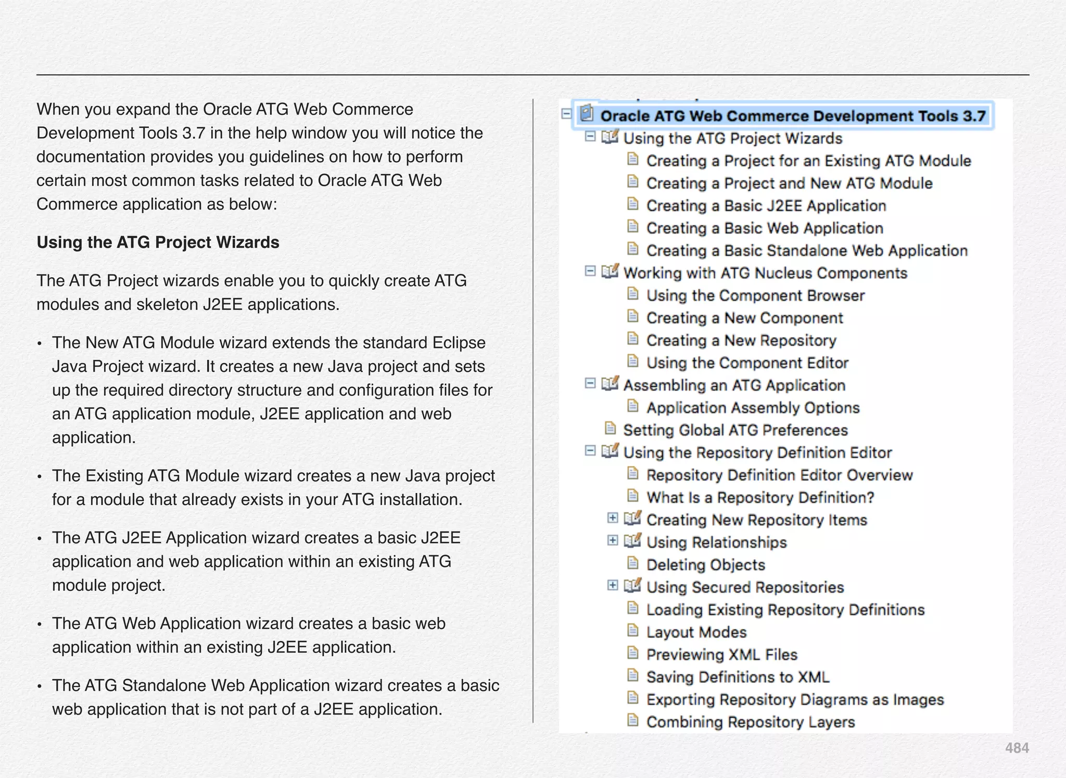
Task: Select Oracle ATG Web Commerce Development Tools 3.7
Action: point(793,115)
